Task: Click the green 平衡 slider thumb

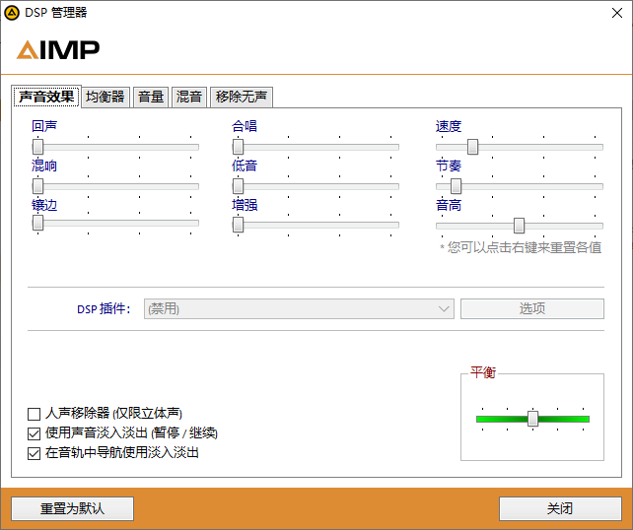Action: coord(532,419)
